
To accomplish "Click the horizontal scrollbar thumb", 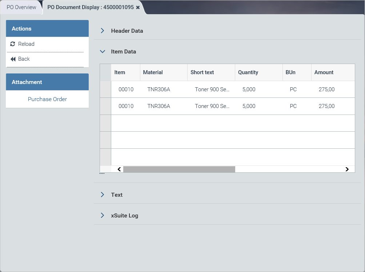I will (x=179, y=169).
